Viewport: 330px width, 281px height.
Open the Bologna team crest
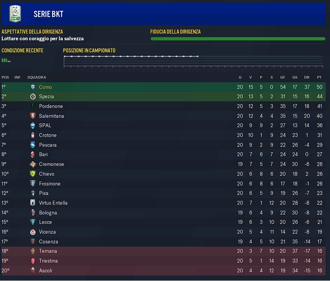click(x=32, y=213)
